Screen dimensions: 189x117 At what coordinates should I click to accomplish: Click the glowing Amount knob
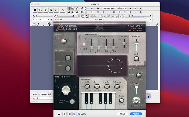tap(136, 100)
